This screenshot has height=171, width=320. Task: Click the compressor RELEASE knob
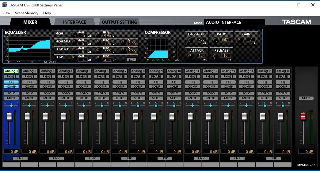coord(215,56)
